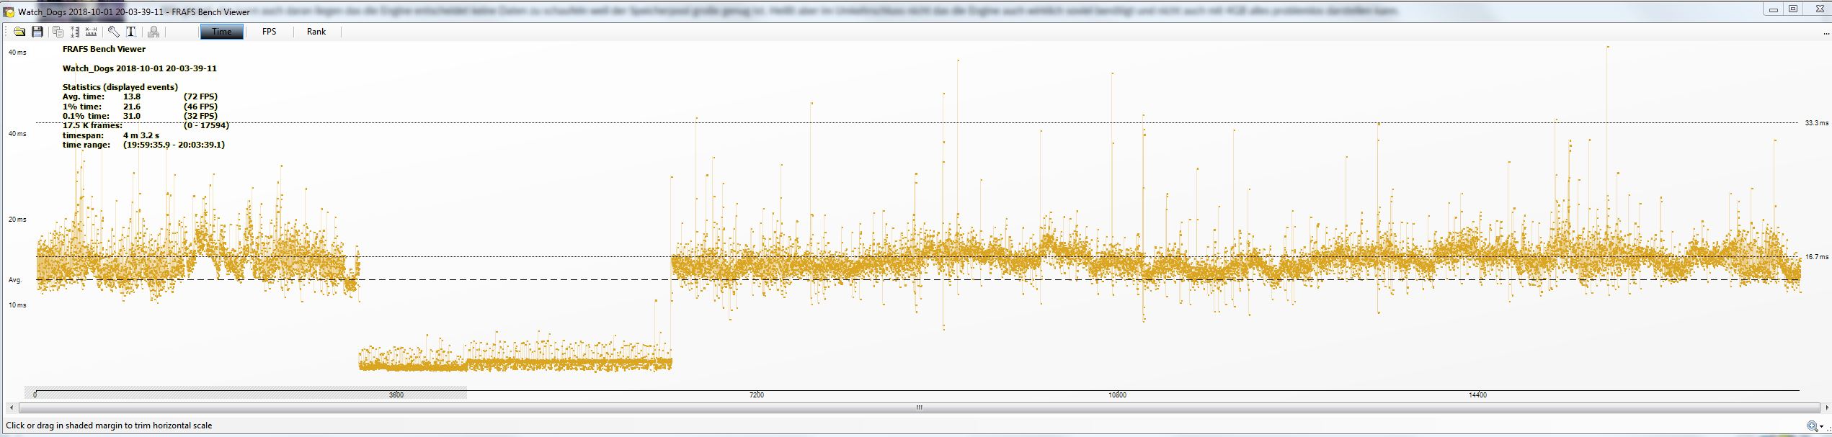Copy the chart with the copy icon

(x=58, y=32)
